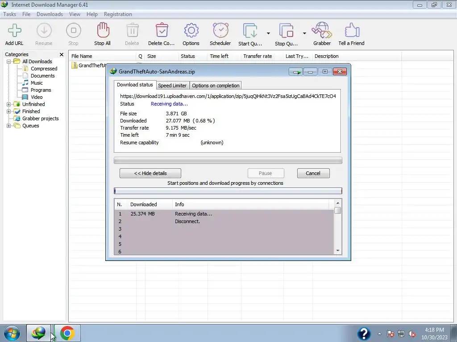This screenshot has height=342, width=457.
Task: Open the Registration menu
Action: pyautogui.click(x=118, y=14)
